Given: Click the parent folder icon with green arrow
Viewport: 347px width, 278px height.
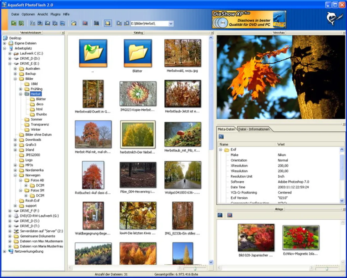Looking at the screenshot, I should 93,53.
